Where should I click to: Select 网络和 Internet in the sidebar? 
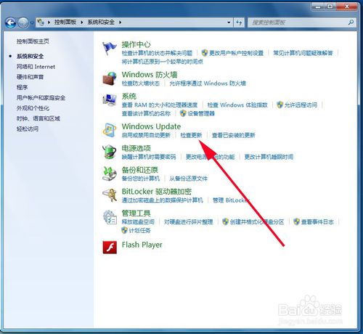(x=36, y=67)
